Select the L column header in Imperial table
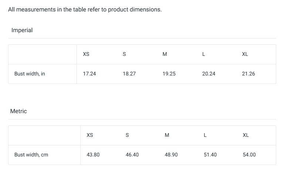The height and width of the screenshot is (179, 284). (203, 54)
